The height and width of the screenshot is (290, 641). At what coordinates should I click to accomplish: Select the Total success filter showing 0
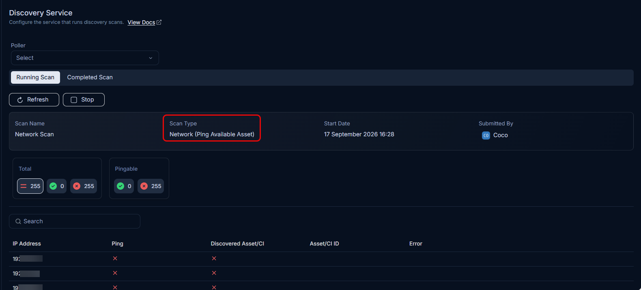(56, 186)
